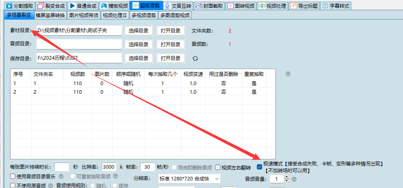Click the 每张图片持续时长 seconds field
Viewport: 403px width, 188px height.
pos(62,167)
